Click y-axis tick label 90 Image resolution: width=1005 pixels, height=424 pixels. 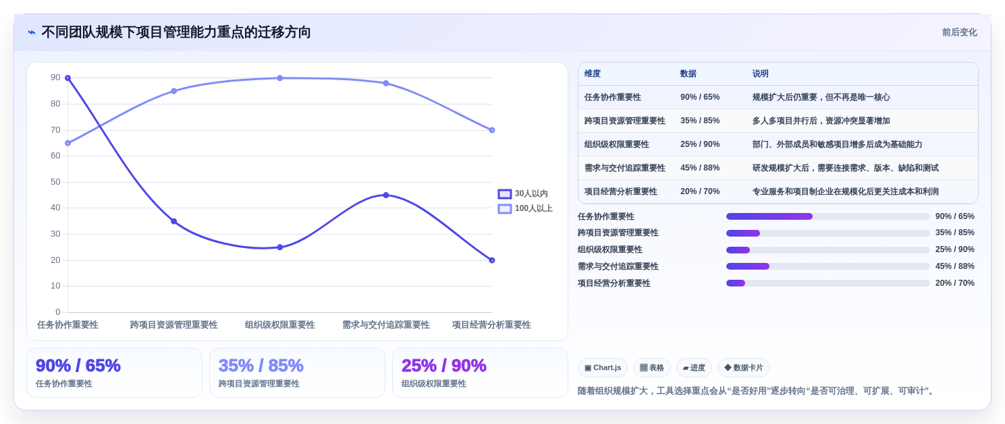[55, 78]
